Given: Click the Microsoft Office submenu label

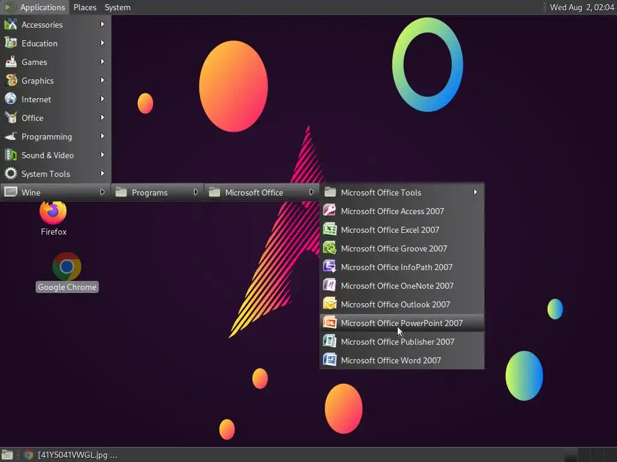Looking at the screenshot, I should tap(254, 192).
